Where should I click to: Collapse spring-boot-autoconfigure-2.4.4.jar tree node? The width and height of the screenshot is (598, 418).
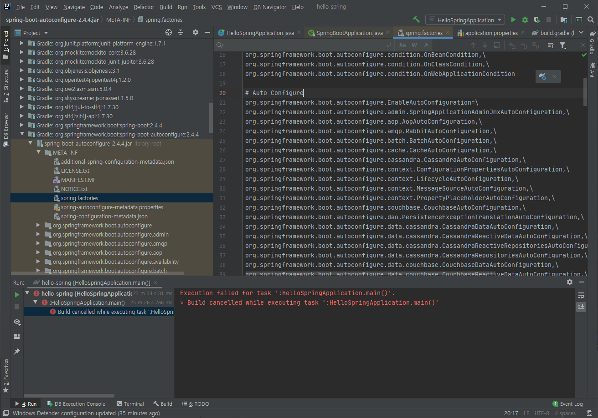(x=31, y=143)
